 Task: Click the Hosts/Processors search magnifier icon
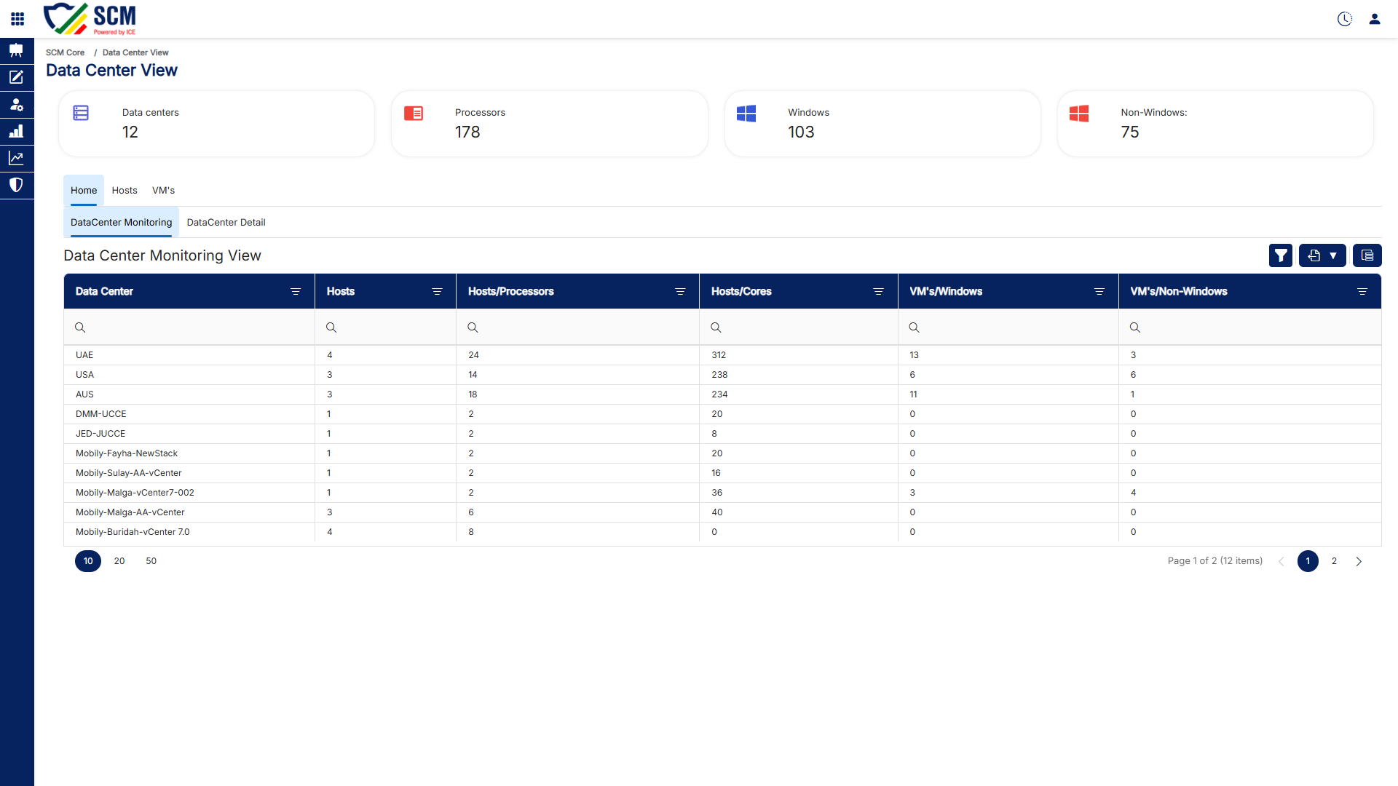[473, 327]
